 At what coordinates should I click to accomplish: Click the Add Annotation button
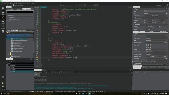tap(155, 16)
